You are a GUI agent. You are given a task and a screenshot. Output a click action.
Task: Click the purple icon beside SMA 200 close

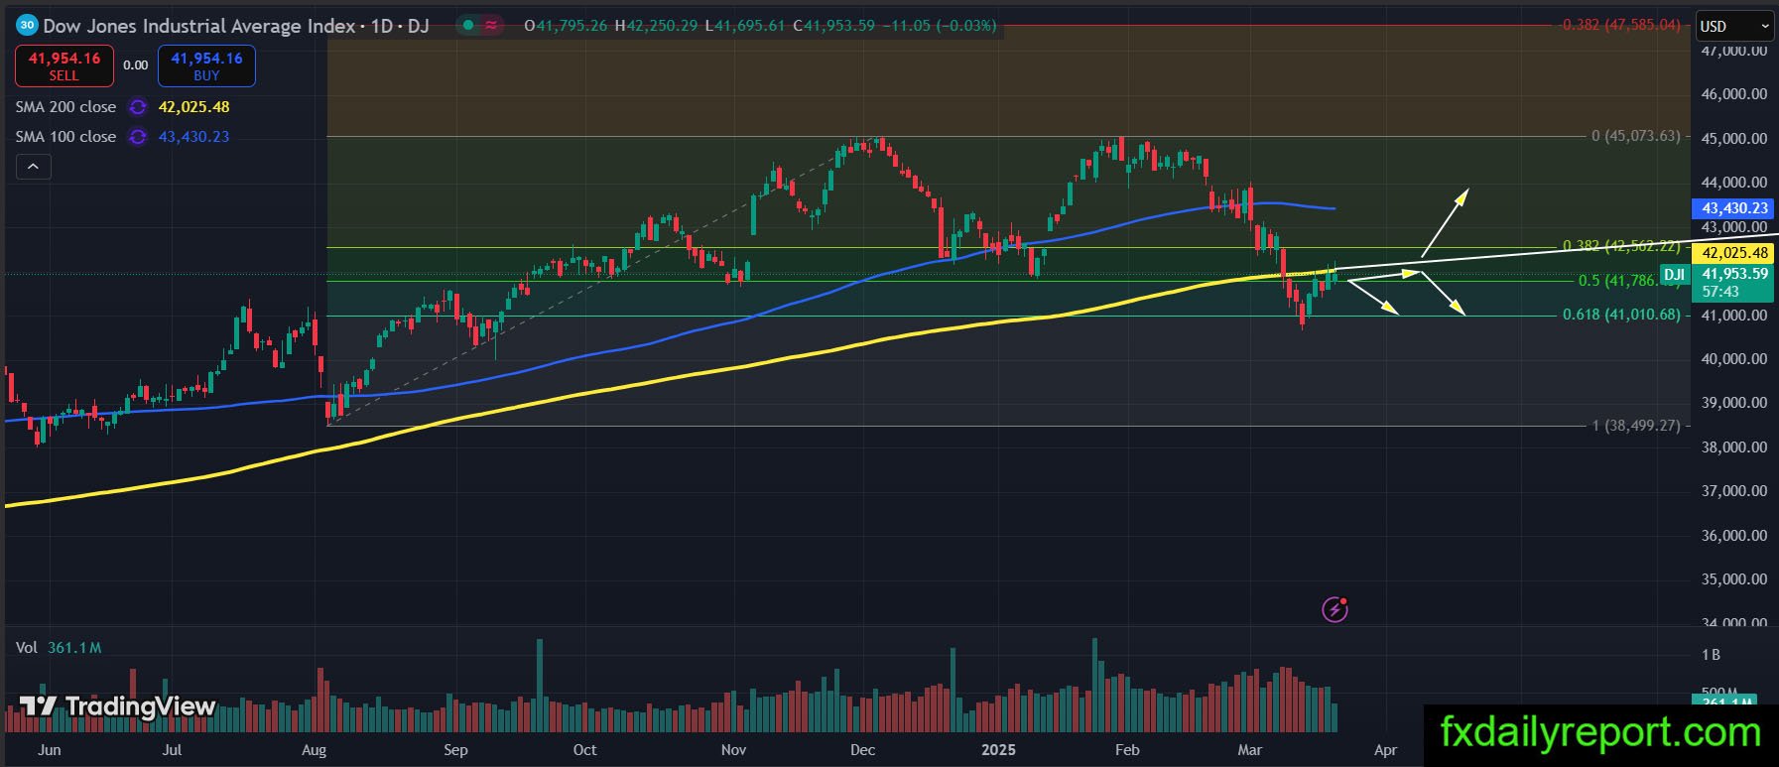pyautogui.click(x=138, y=107)
